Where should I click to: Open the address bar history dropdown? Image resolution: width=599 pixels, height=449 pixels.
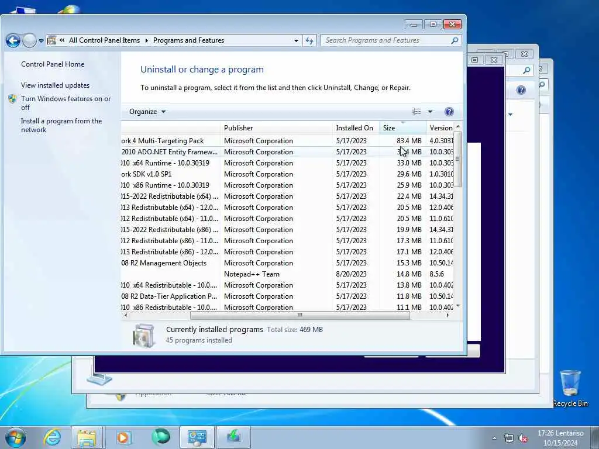coord(296,40)
